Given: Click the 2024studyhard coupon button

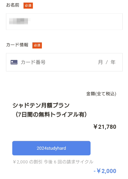Looking at the screenshot, I should 51,148.
